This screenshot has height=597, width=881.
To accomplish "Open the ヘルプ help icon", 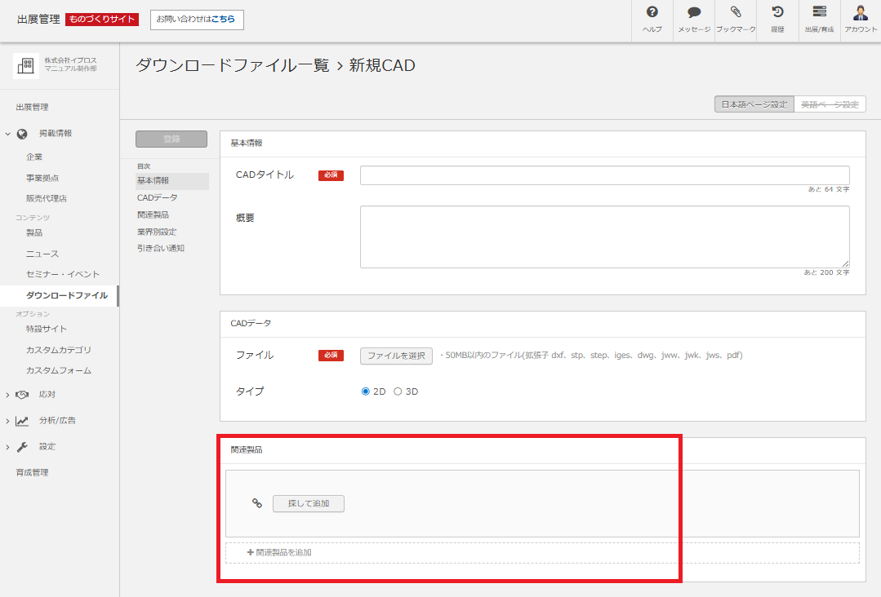I will point(651,20).
